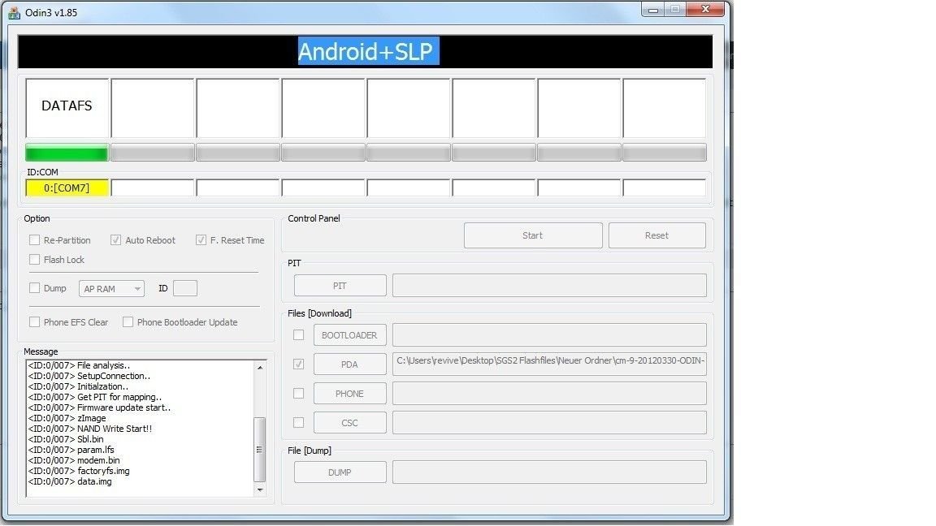Click the CSC path field
Image resolution: width=936 pixels, height=526 pixels.
tap(549, 423)
